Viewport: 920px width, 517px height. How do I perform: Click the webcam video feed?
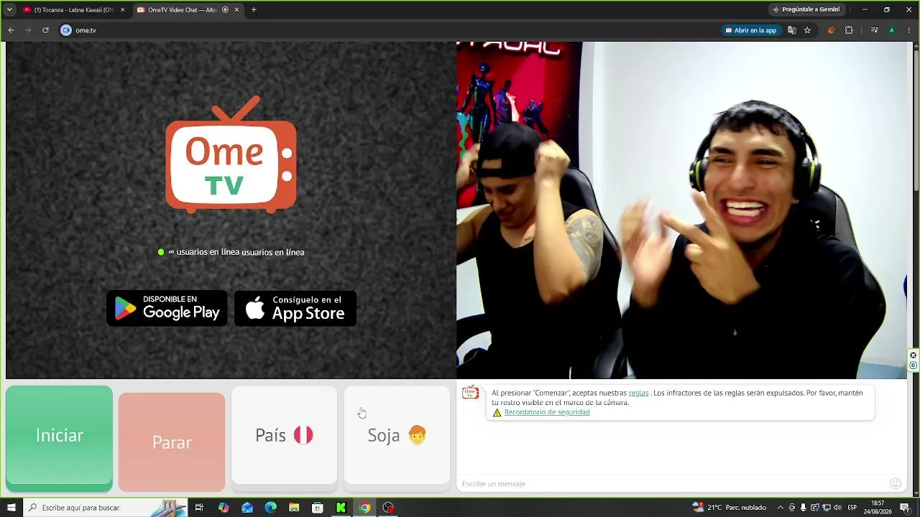(x=682, y=210)
